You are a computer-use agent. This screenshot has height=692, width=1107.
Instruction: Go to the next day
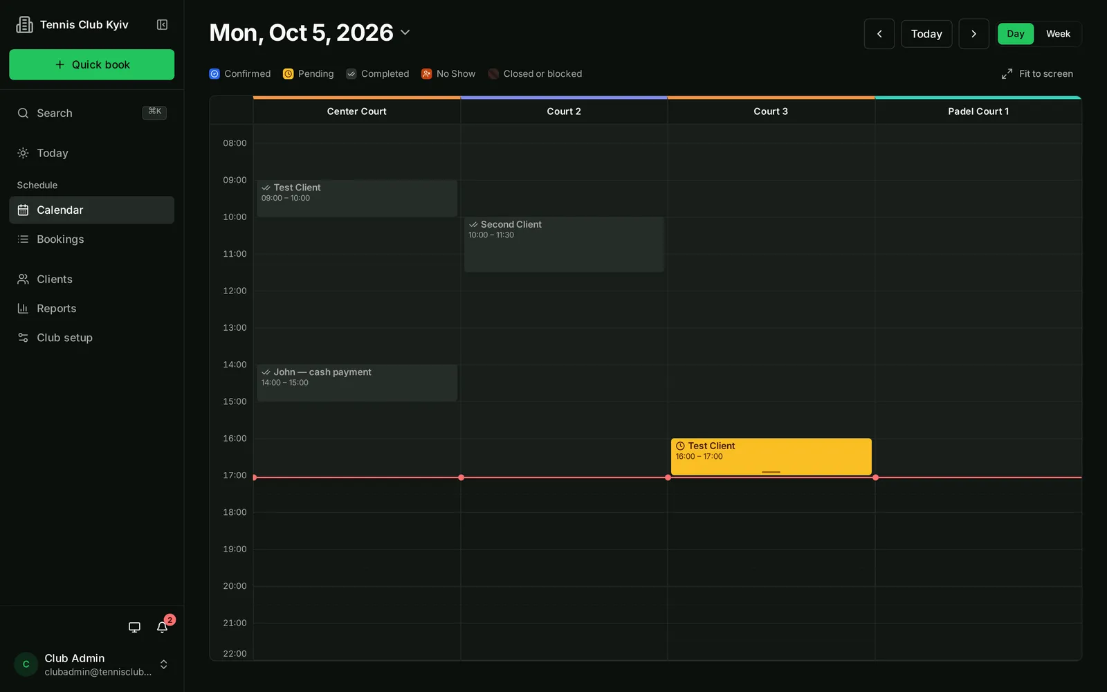(x=973, y=34)
